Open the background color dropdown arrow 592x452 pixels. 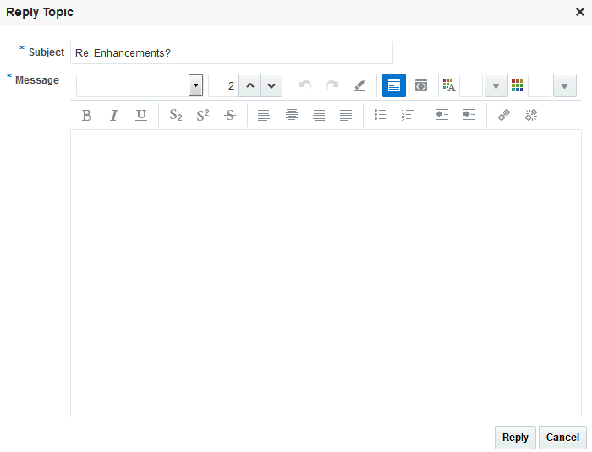pos(564,85)
